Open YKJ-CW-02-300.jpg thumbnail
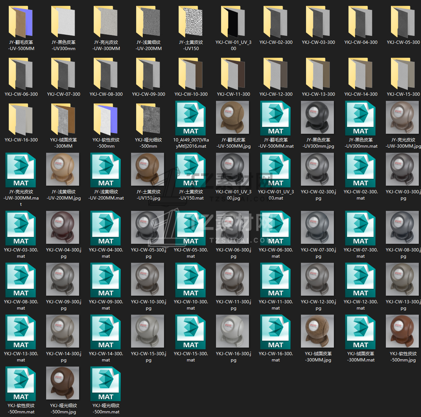Image resolution: width=421 pixels, height=417 pixels. pyautogui.click(x=317, y=169)
